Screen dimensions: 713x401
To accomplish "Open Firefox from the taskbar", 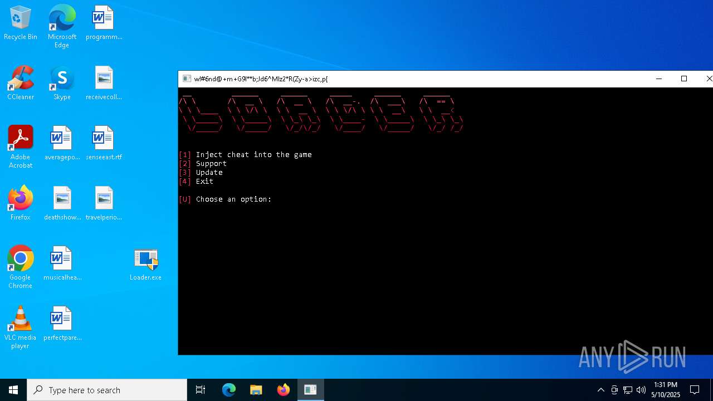I will (284, 390).
